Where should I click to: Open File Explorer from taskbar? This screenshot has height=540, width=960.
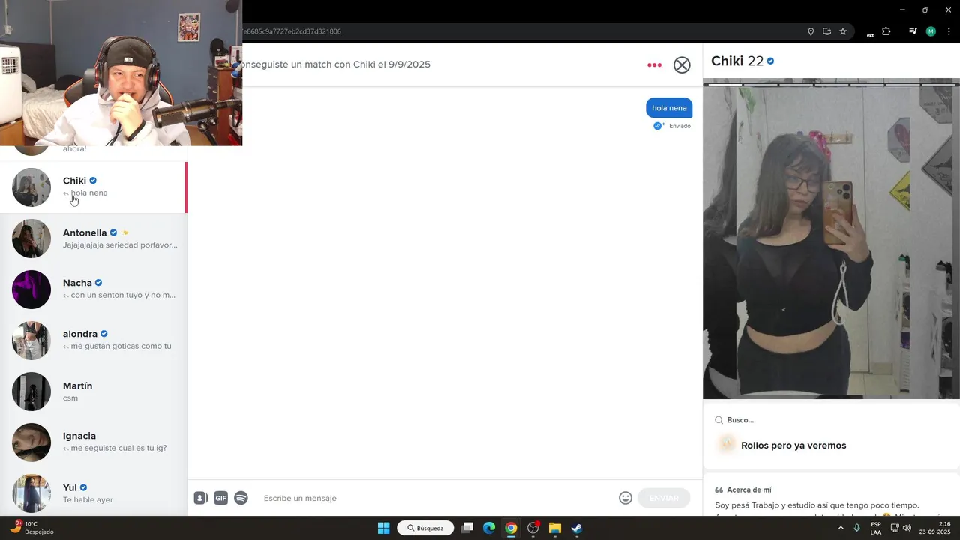(555, 528)
